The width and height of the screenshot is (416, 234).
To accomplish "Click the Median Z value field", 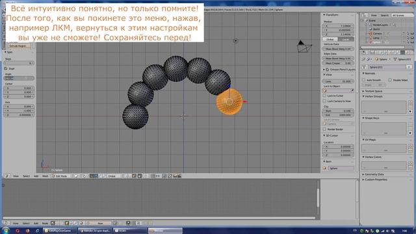I will (338, 34).
